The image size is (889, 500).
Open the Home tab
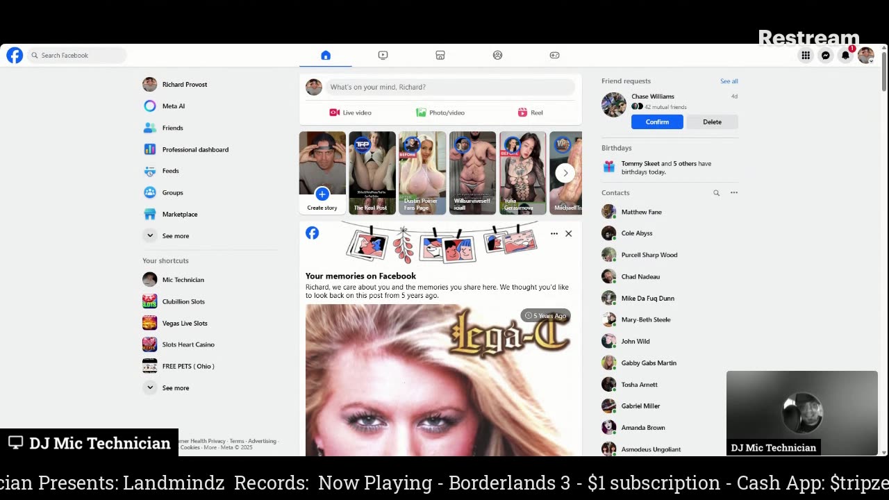[326, 56]
